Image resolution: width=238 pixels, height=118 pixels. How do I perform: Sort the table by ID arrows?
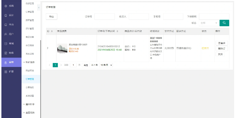(52, 31)
